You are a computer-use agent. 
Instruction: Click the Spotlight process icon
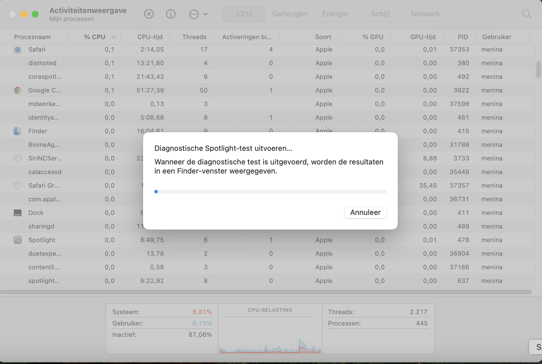pos(17,240)
